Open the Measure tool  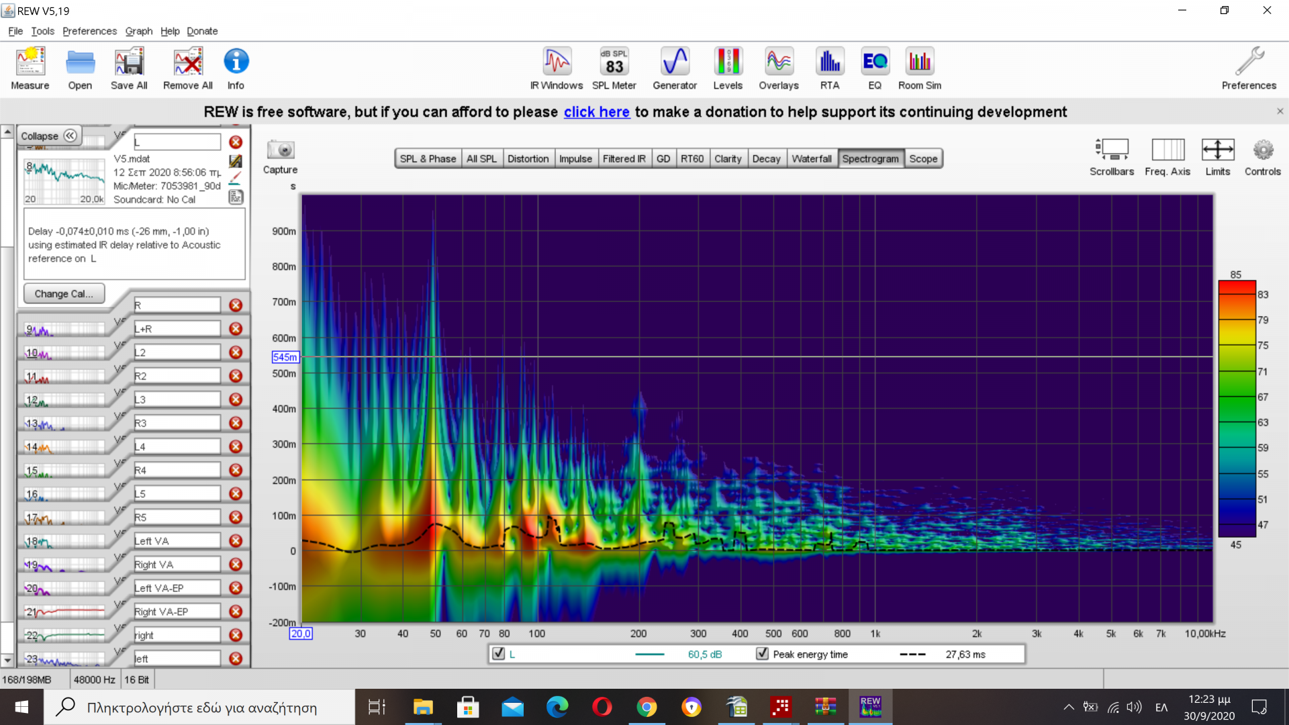[30, 68]
